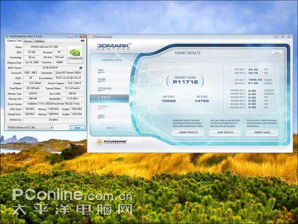Viewport: 298px width, 224px height.
Task: Click the Submit Results button
Action: point(188,133)
